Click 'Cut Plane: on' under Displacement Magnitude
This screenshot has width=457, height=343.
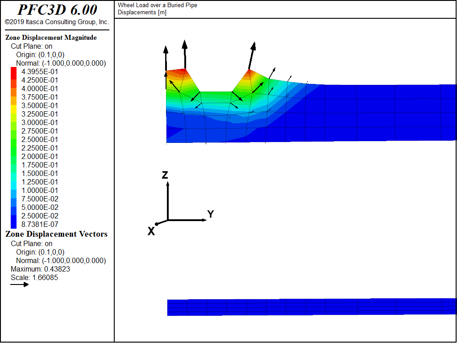pos(32,46)
